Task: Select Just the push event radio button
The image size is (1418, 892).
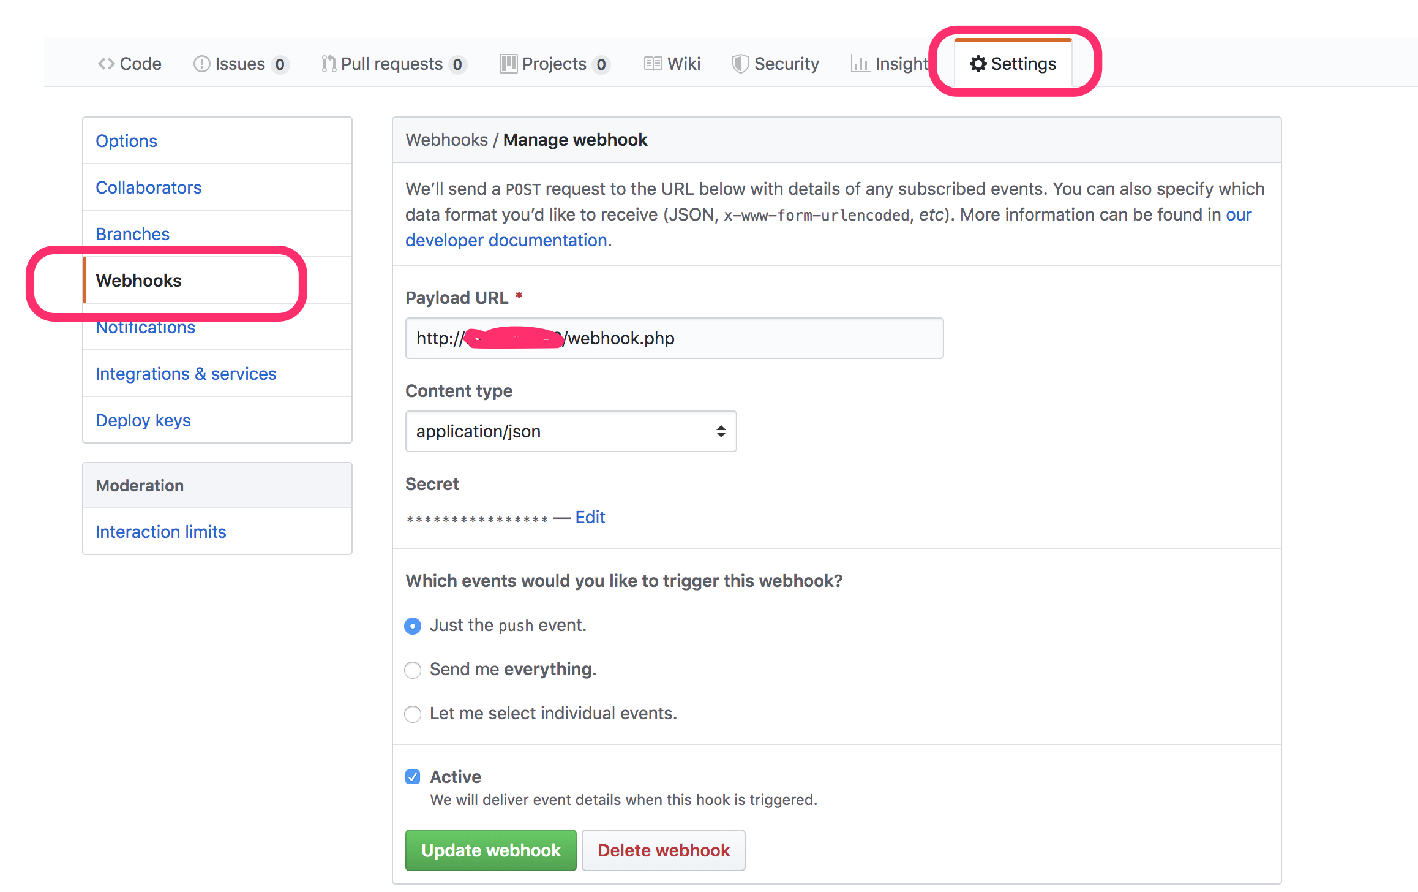Action: pyautogui.click(x=413, y=625)
